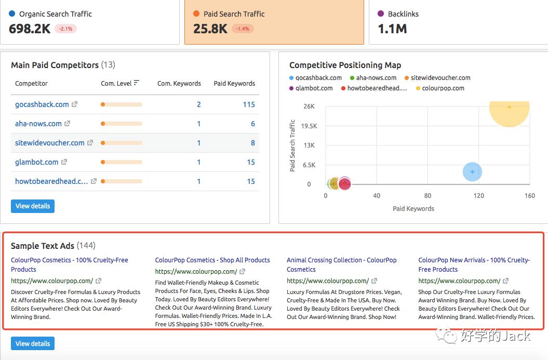Open external link icon beside howtobearedhead competitor

(x=94, y=181)
